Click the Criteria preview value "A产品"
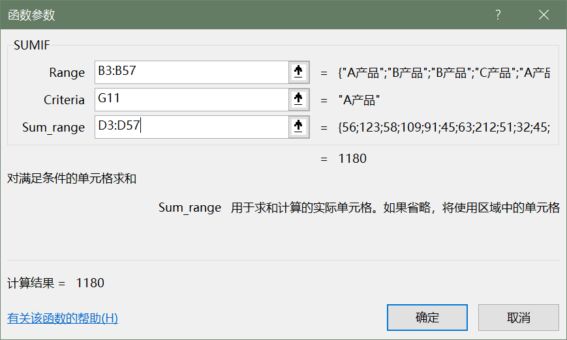This screenshot has width=567, height=340. click(360, 100)
